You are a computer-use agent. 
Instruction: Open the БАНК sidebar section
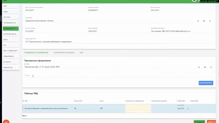(x=11, y=6)
